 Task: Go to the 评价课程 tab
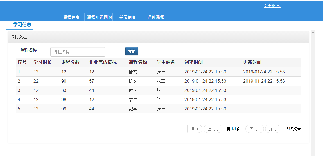[156, 17]
